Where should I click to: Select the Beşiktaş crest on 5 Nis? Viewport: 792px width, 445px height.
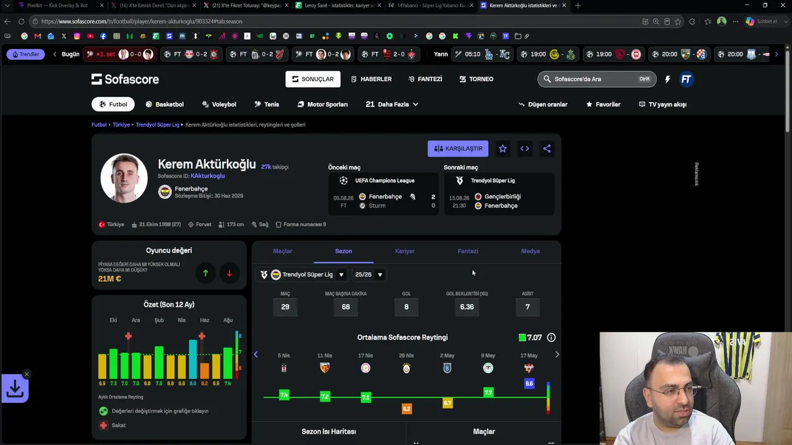pyautogui.click(x=284, y=368)
